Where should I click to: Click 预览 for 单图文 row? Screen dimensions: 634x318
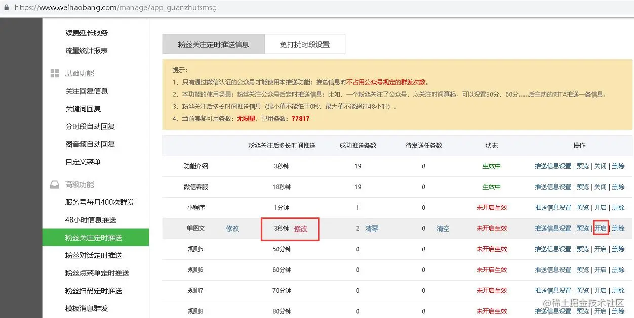point(583,228)
